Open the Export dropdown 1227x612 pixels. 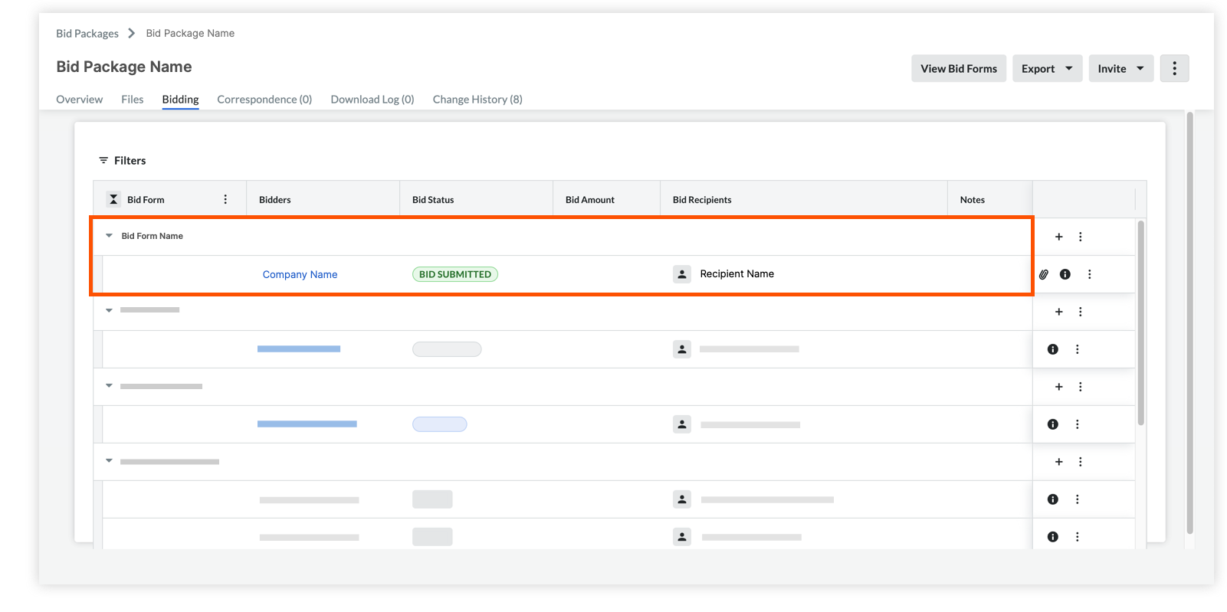pyautogui.click(x=1047, y=68)
